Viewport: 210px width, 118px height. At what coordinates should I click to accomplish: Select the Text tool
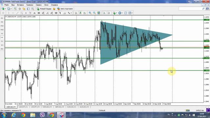[26, 13]
